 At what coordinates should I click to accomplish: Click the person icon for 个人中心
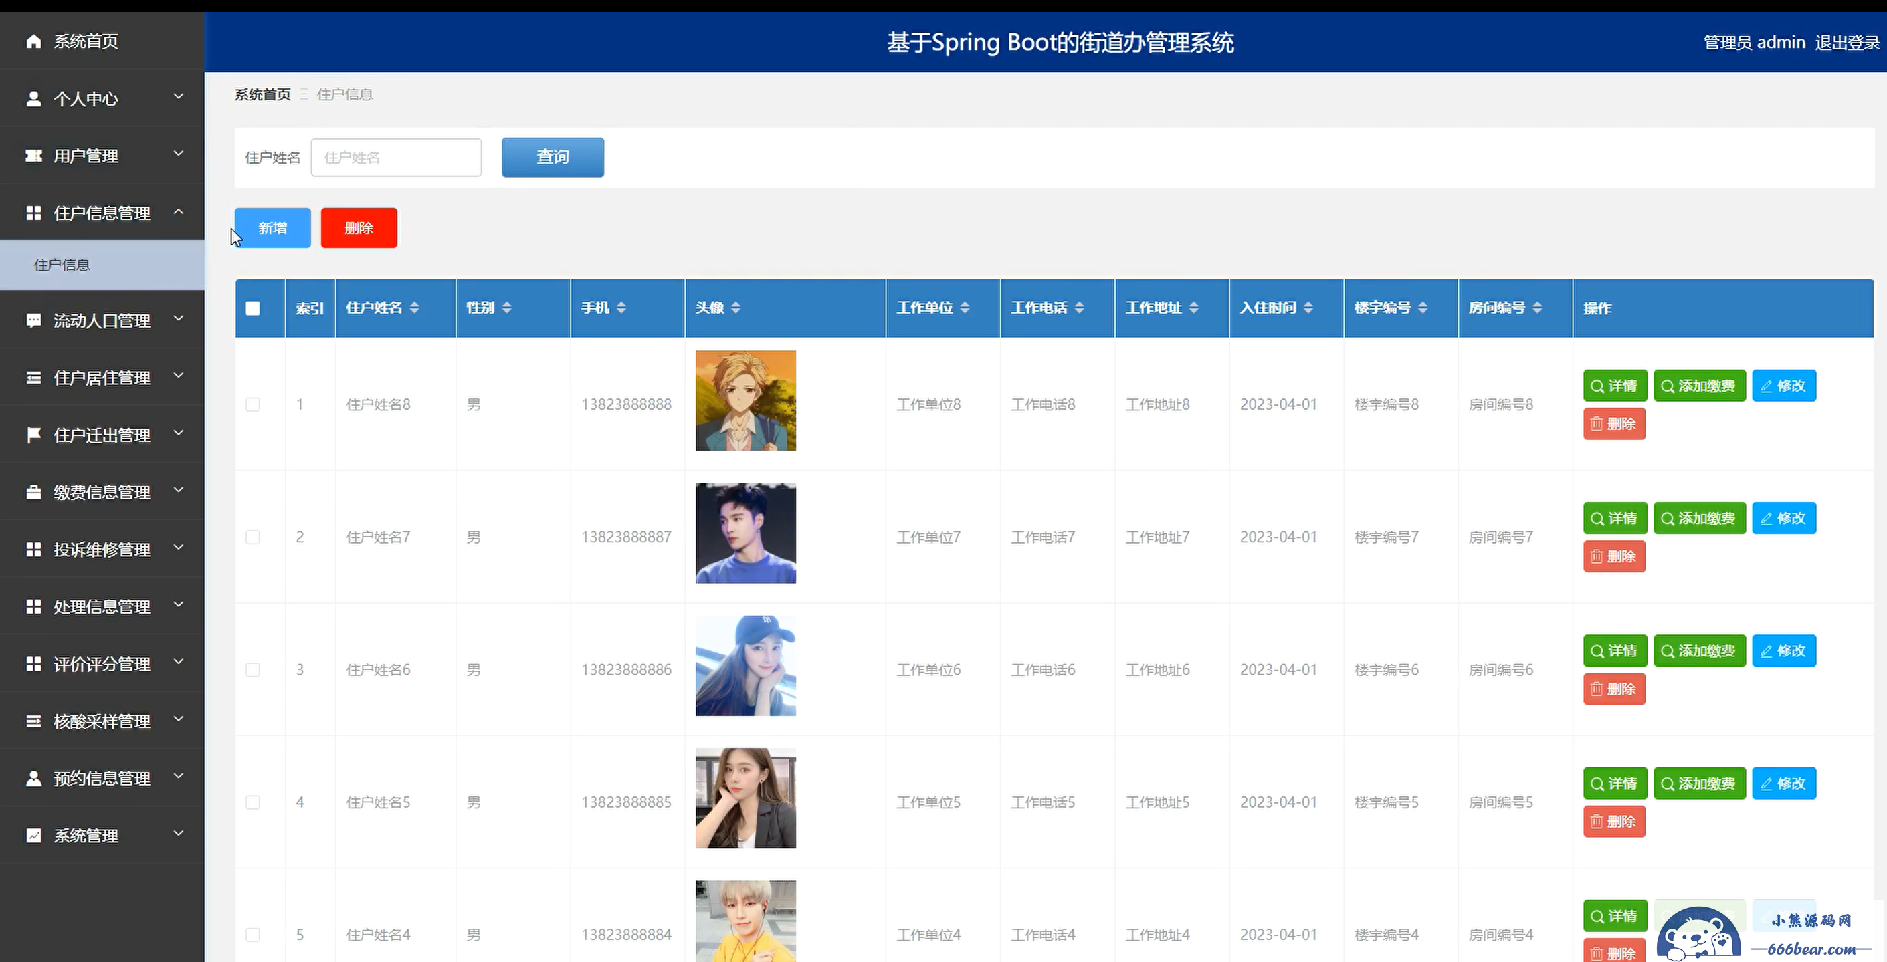click(33, 98)
